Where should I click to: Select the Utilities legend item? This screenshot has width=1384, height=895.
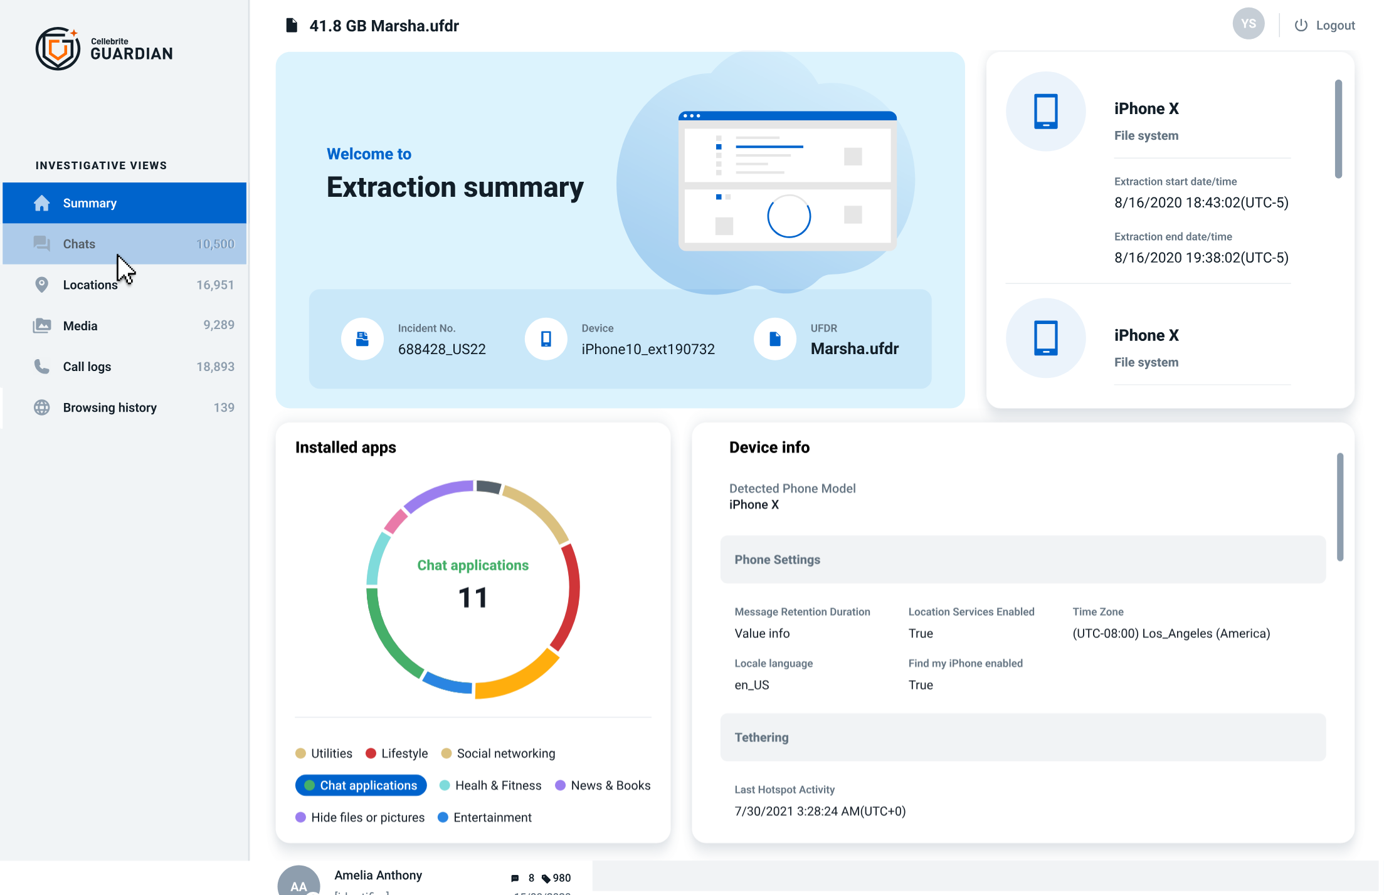324,753
